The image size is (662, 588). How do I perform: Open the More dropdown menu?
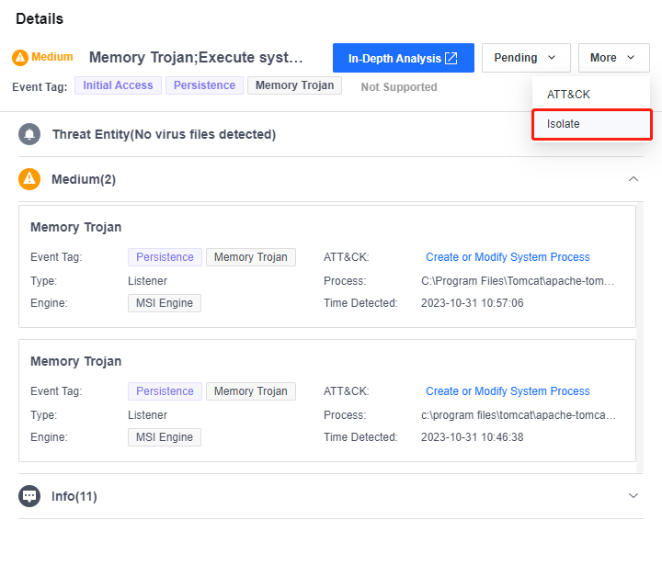pos(613,58)
